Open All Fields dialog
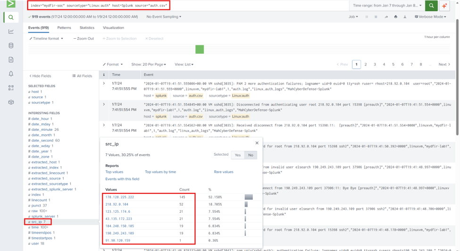This screenshot has height=251, width=460. [82, 76]
